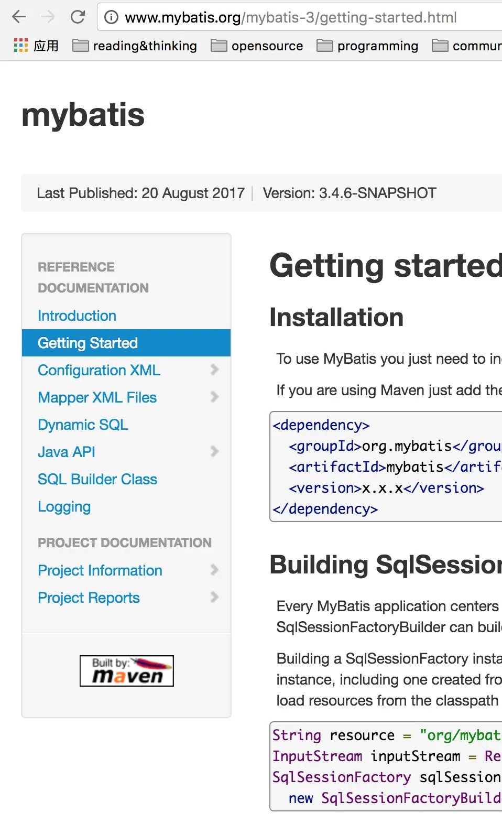
Task: Click the </dependency> closing tag line
Action: pos(325,509)
